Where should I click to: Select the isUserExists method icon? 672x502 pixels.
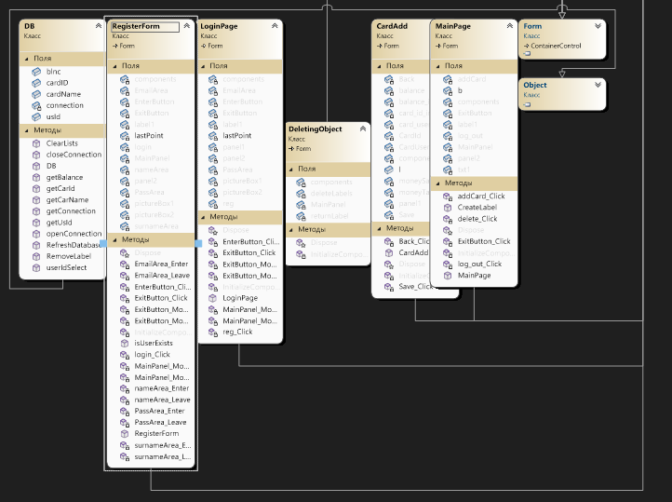pos(125,344)
